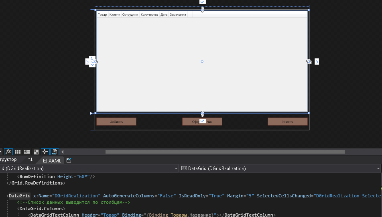Screen dimensions: 382x217
Task: Click the Замечания column header
Action: tap(178, 14)
